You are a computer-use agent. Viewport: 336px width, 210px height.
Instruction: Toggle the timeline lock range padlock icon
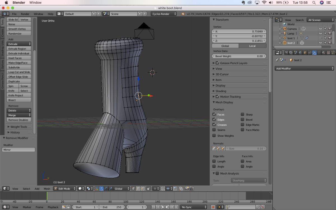pos(68,207)
